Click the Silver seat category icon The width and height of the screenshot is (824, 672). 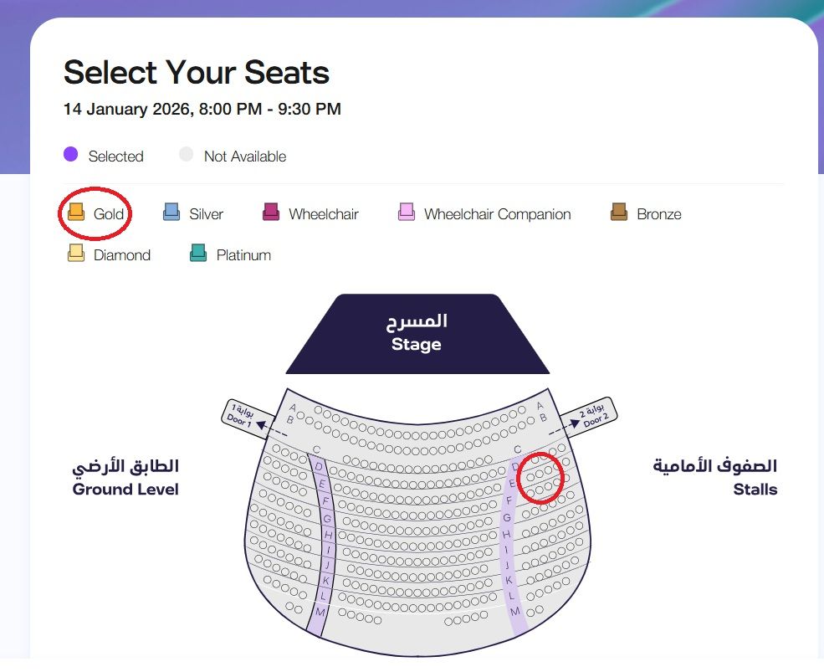(171, 213)
